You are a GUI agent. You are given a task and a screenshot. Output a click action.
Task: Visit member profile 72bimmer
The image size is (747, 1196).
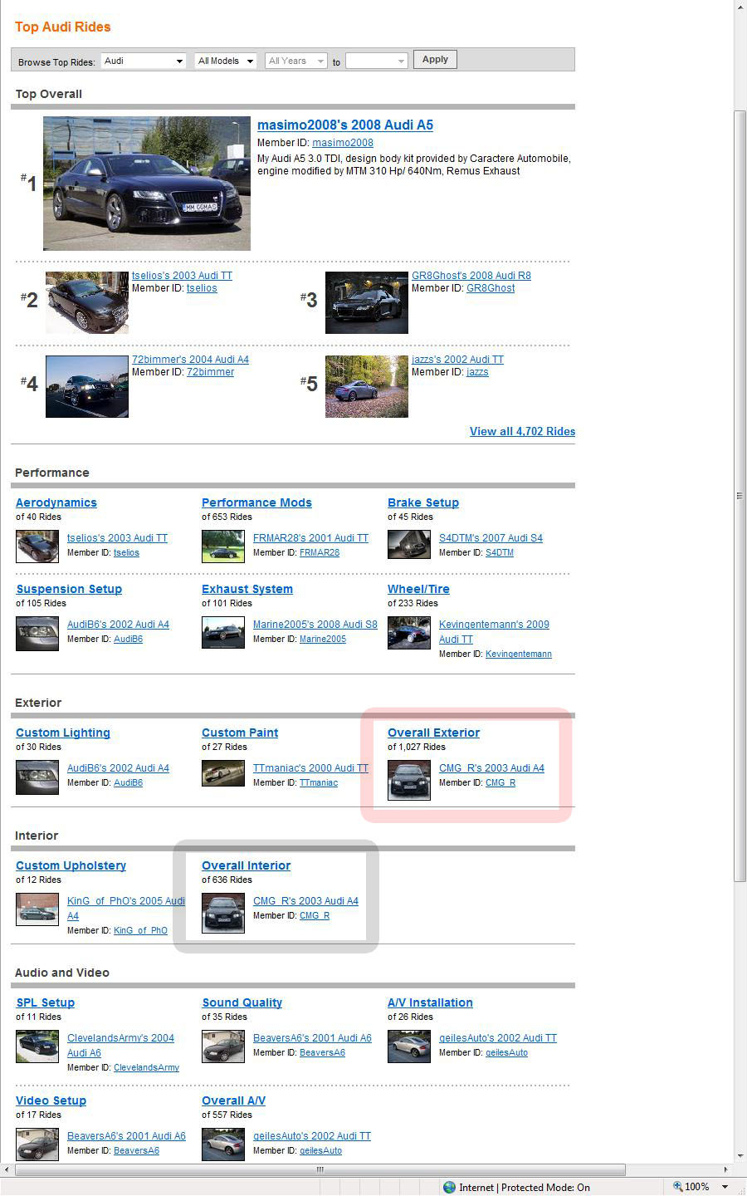point(210,372)
